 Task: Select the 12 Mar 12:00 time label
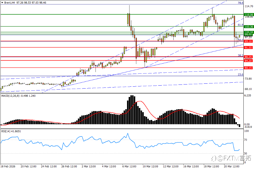[171, 166]
